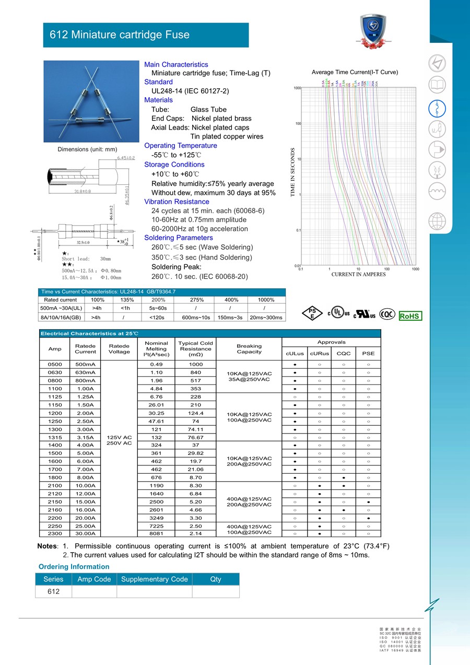The width and height of the screenshot is (470, 665).
Task: Select the '30.00A' rated current cell
Action: 86,533
